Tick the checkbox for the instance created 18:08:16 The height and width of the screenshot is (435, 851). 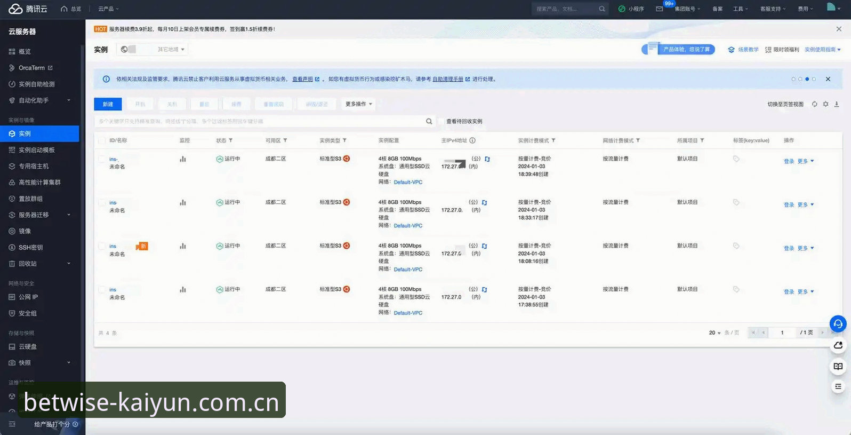[x=102, y=246]
